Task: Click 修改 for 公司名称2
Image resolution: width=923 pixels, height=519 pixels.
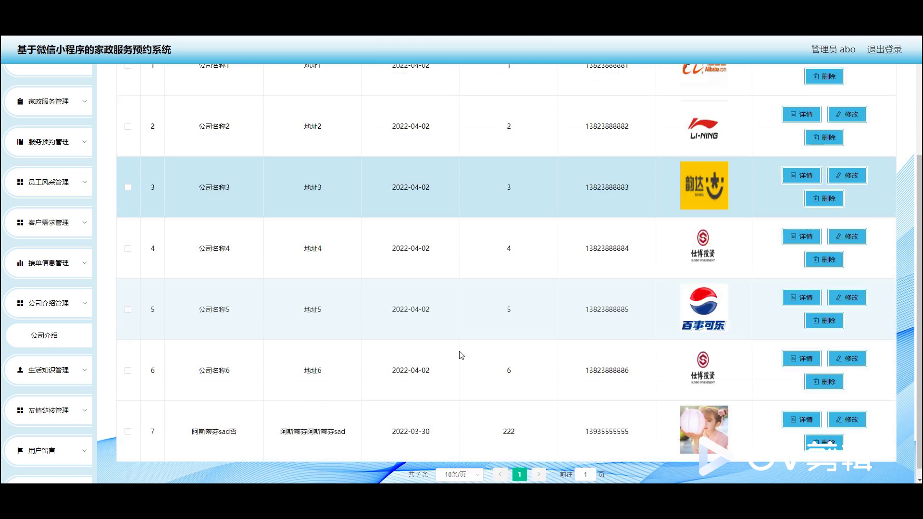Action: (x=847, y=114)
